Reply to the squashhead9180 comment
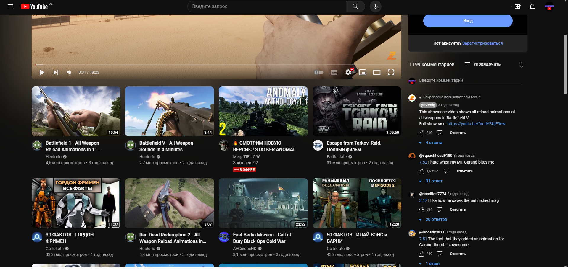The width and height of the screenshot is (568, 276). click(464, 171)
